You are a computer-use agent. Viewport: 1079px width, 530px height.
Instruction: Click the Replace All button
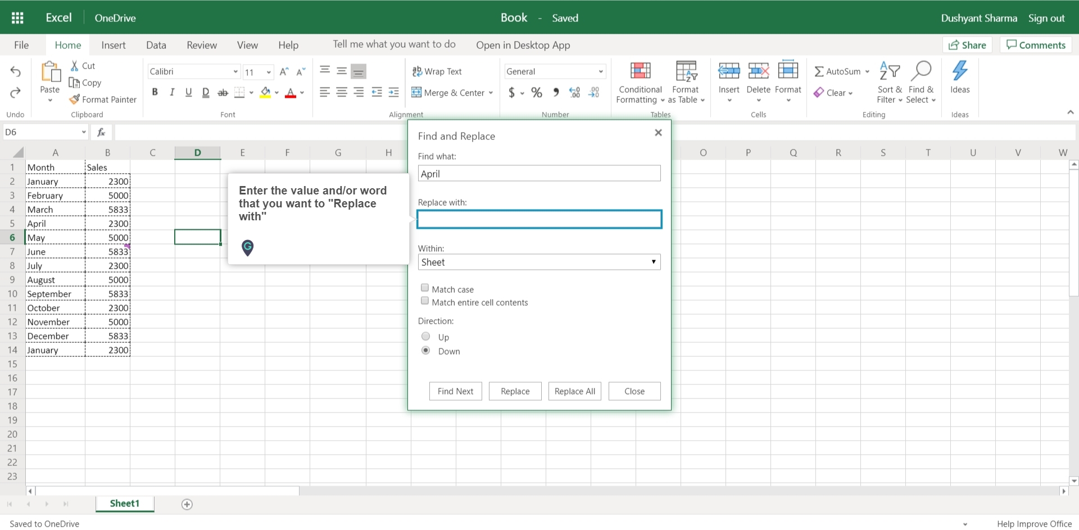[574, 391]
